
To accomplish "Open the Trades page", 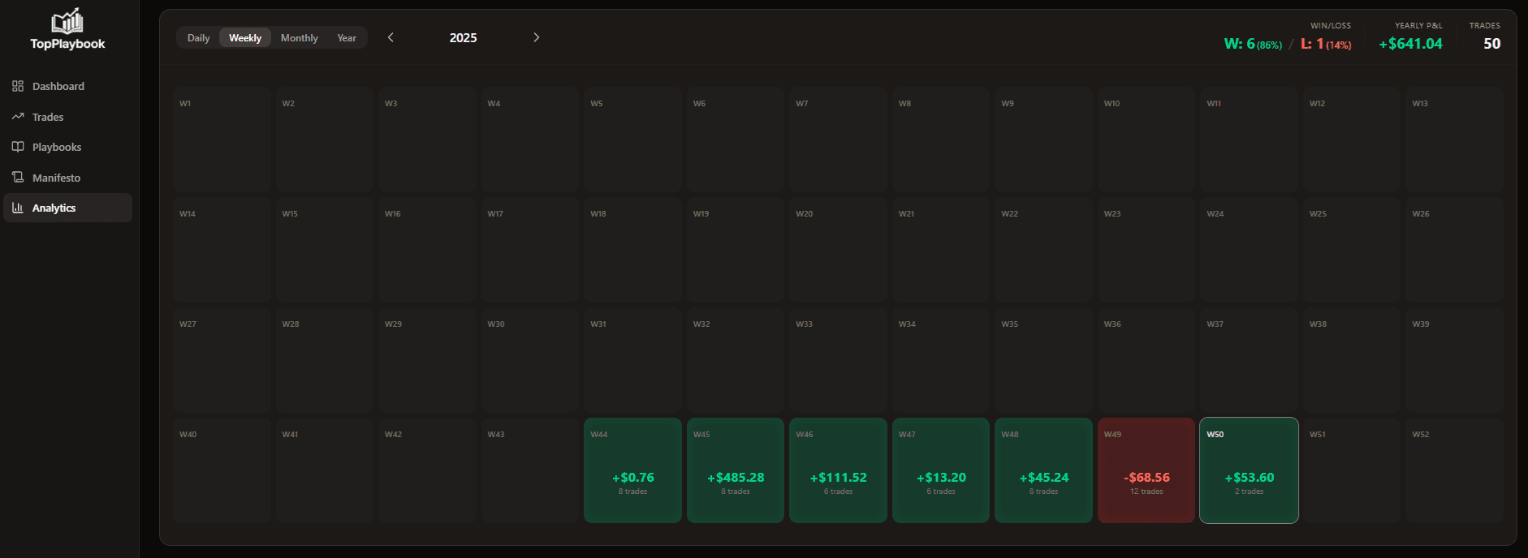I will click(x=68, y=117).
